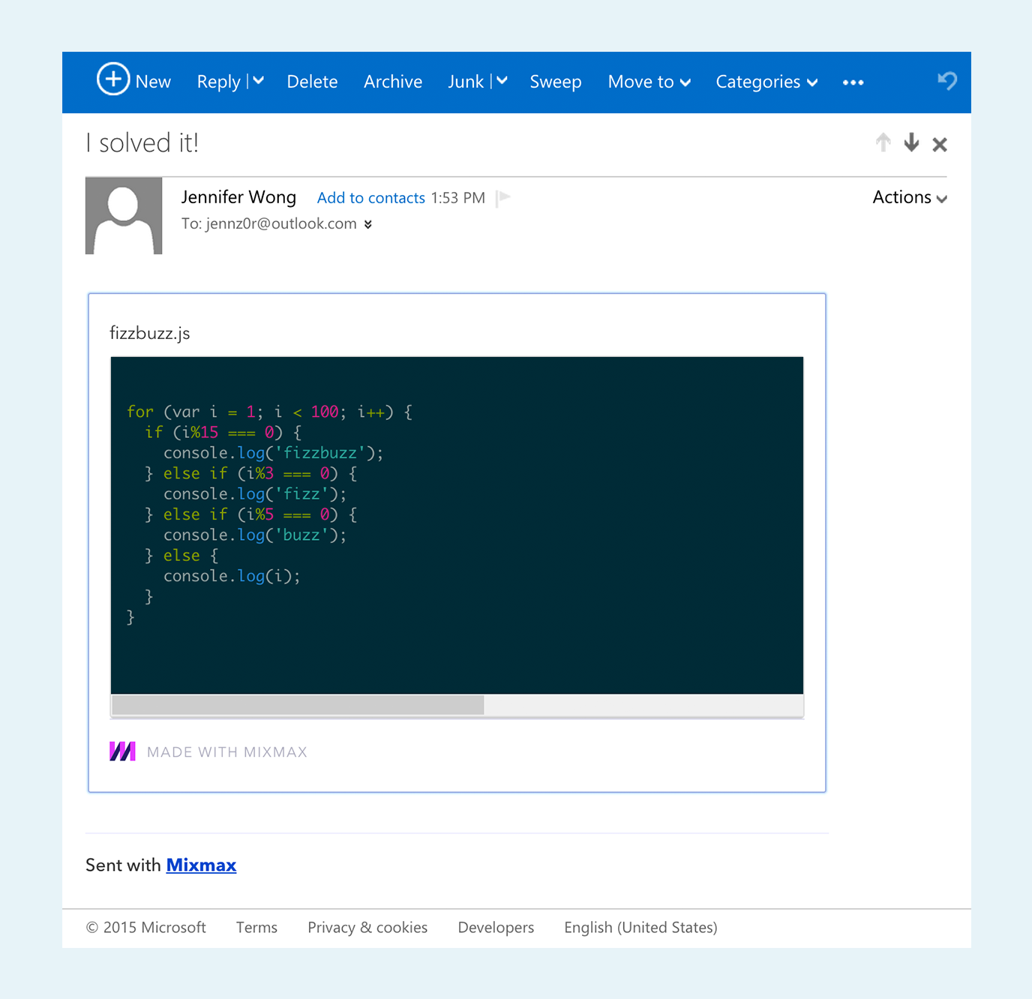
Task: Click the Add to contacts link
Action: [370, 198]
